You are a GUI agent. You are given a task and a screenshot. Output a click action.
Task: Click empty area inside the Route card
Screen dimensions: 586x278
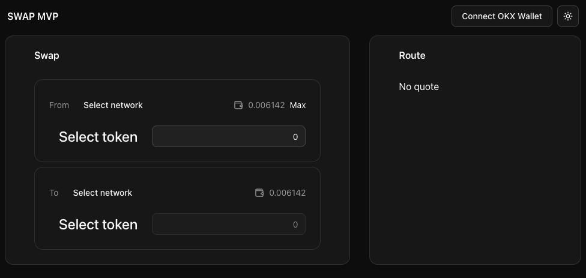(x=474, y=180)
